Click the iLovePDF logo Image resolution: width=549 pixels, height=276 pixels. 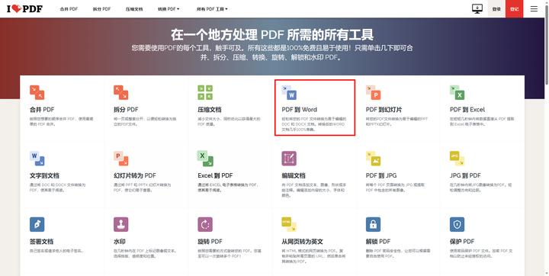[24, 8]
